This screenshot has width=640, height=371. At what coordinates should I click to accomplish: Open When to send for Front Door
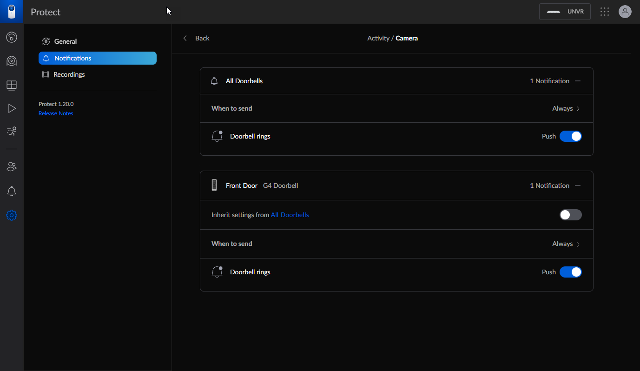[x=396, y=244]
